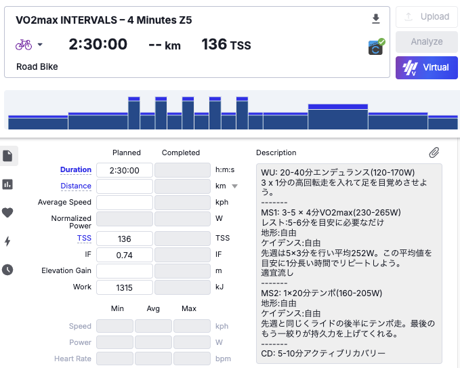This screenshot has height=368, width=460.
Task: Click the Garmin sync status icon
Action: [377, 47]
